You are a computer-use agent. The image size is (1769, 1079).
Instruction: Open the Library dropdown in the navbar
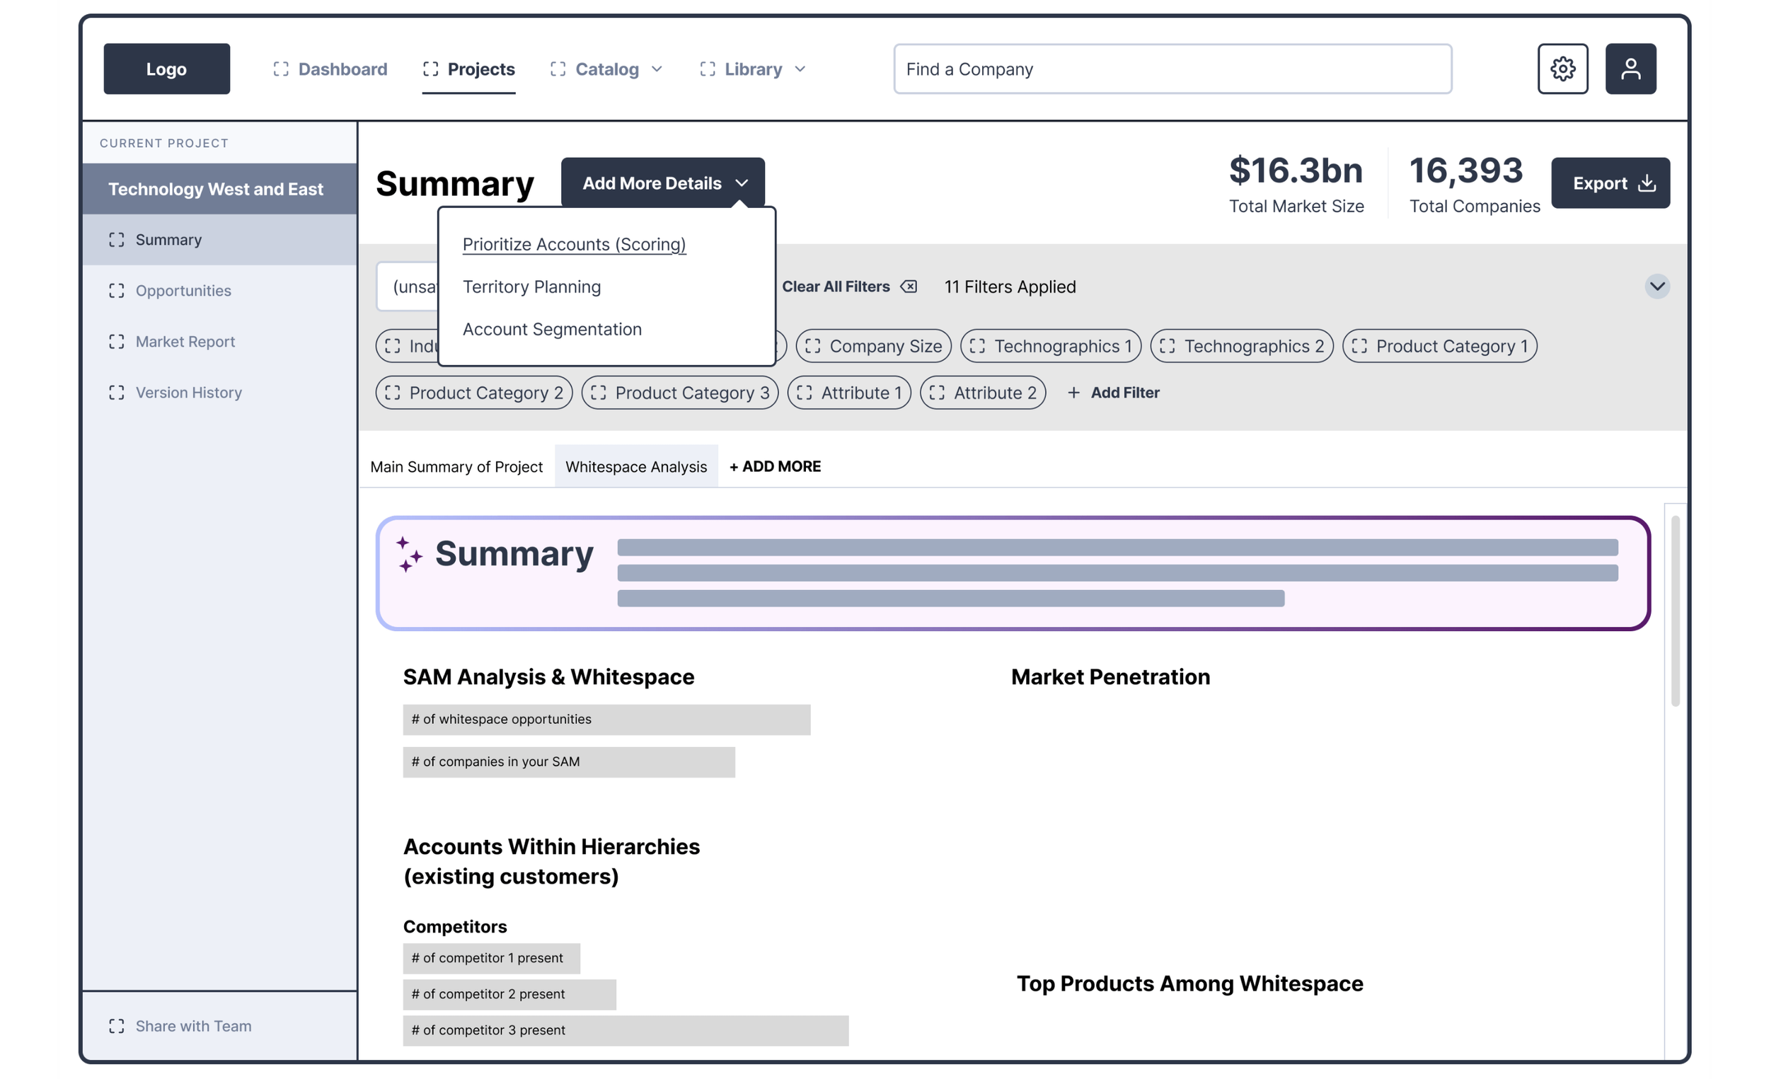click(x=753, y=69)
